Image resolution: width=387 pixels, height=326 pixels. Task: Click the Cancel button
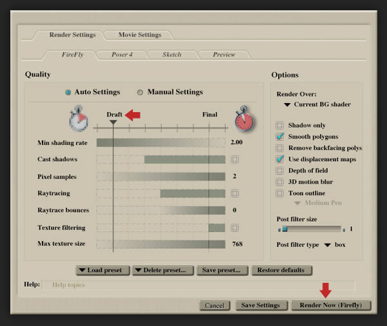pyautogui.click(x=215, y=305)
